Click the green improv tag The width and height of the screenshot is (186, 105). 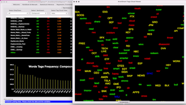[87, 90]
